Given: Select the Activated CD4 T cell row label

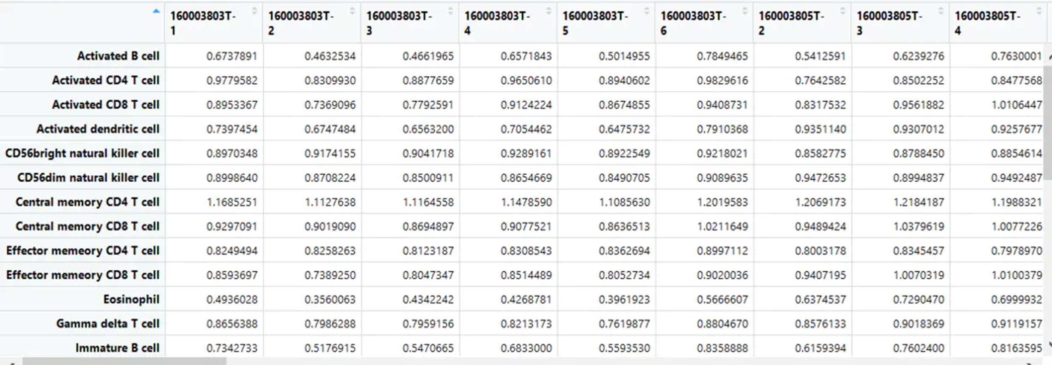Looking at the screenshot, I should pyautogui.click(x=106, y=80).
